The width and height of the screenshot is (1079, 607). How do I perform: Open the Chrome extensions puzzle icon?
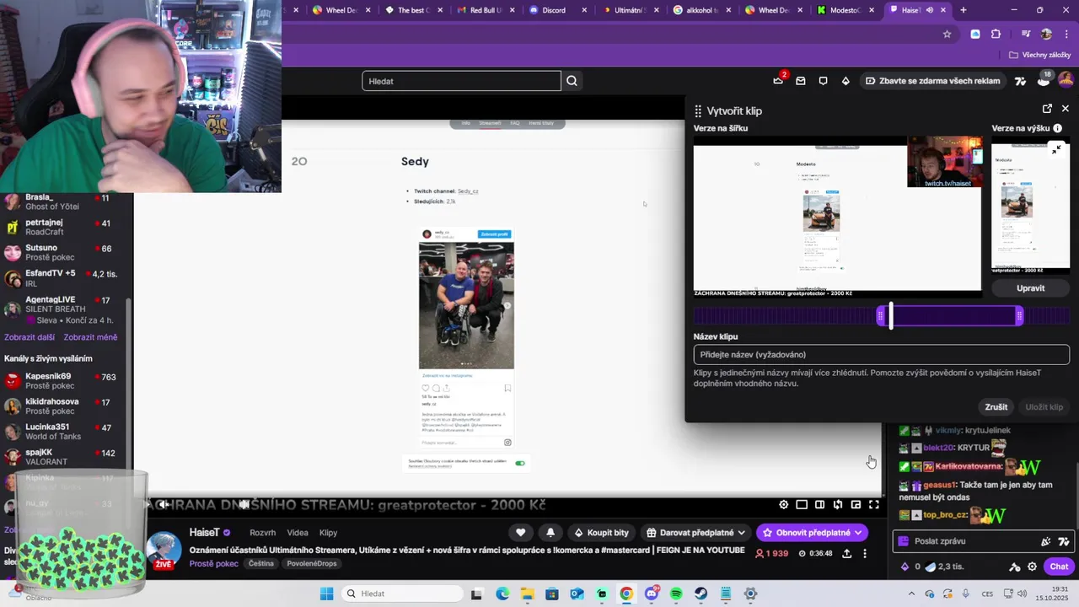point(996,35)
